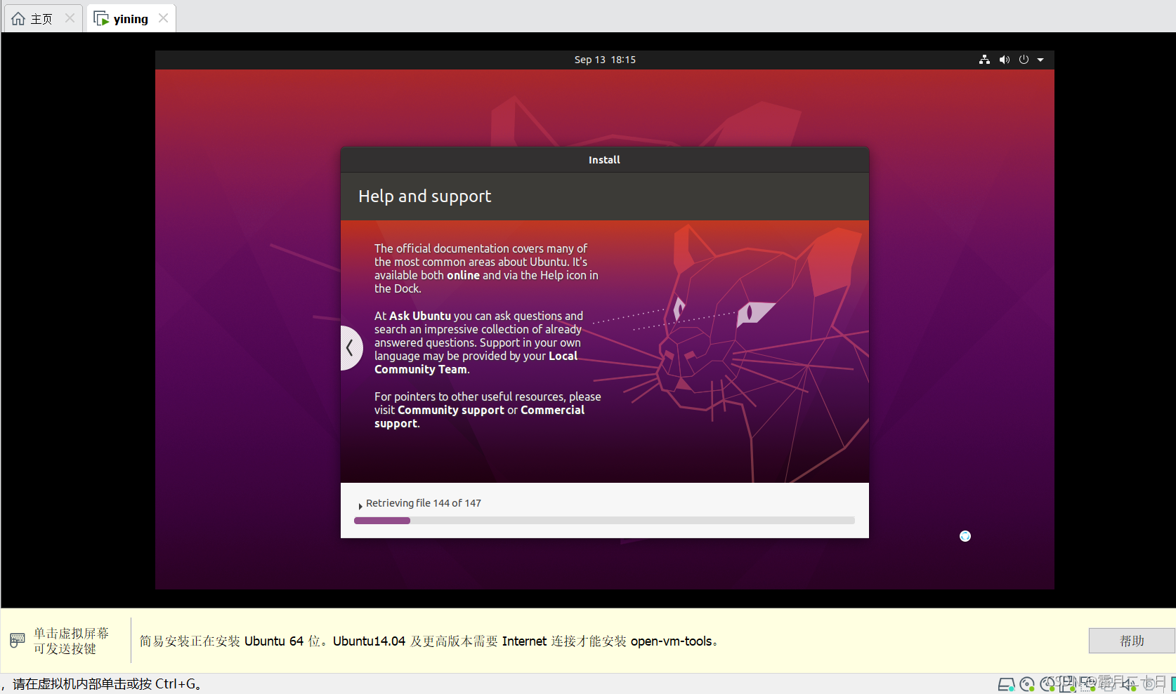Image resolution: width=1176 pixels, height=694 pixels.
Task: Expand the Retrieving file details triangle
Action: click(360, 505)
